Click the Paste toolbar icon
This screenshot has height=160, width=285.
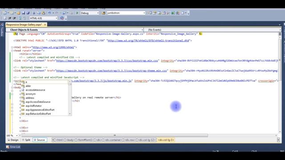(x=44, y=13)
